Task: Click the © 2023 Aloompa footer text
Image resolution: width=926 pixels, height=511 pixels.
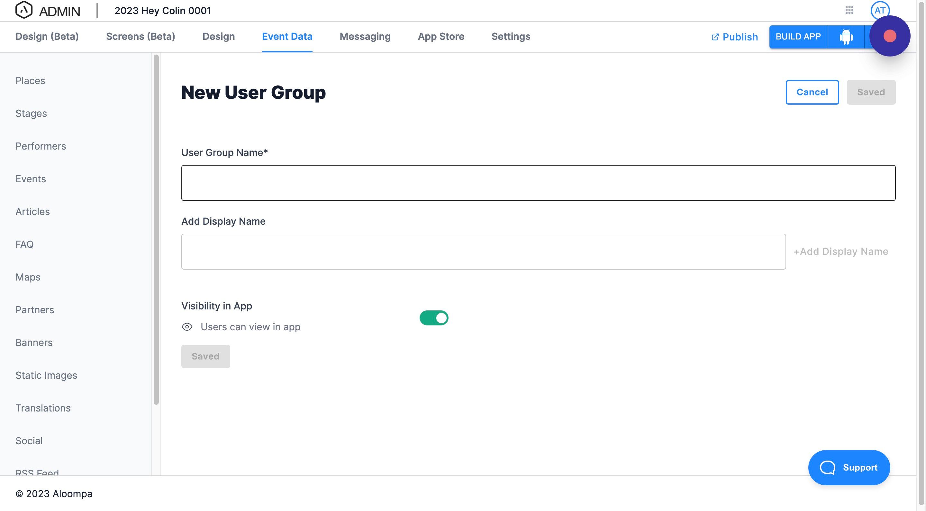Action: point(54,493)
